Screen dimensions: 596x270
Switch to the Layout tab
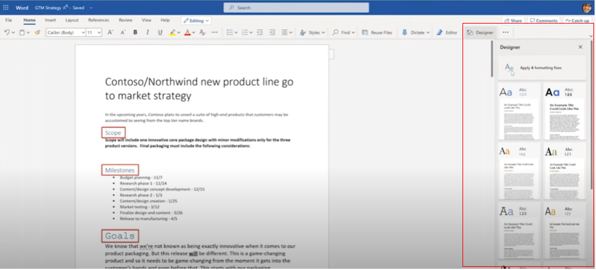pyautogui.click(x=72, y=20)
